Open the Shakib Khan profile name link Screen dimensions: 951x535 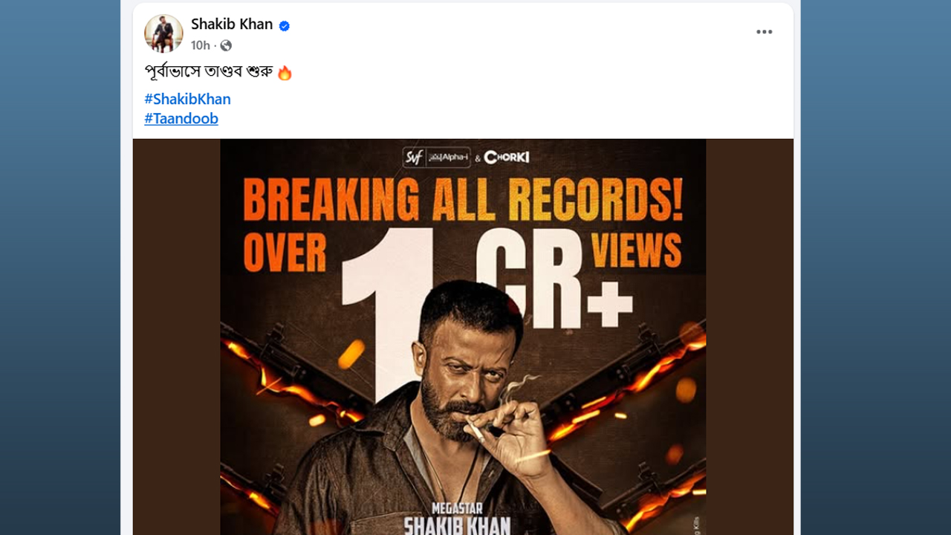pyautogui.click(x=232, y=24)
